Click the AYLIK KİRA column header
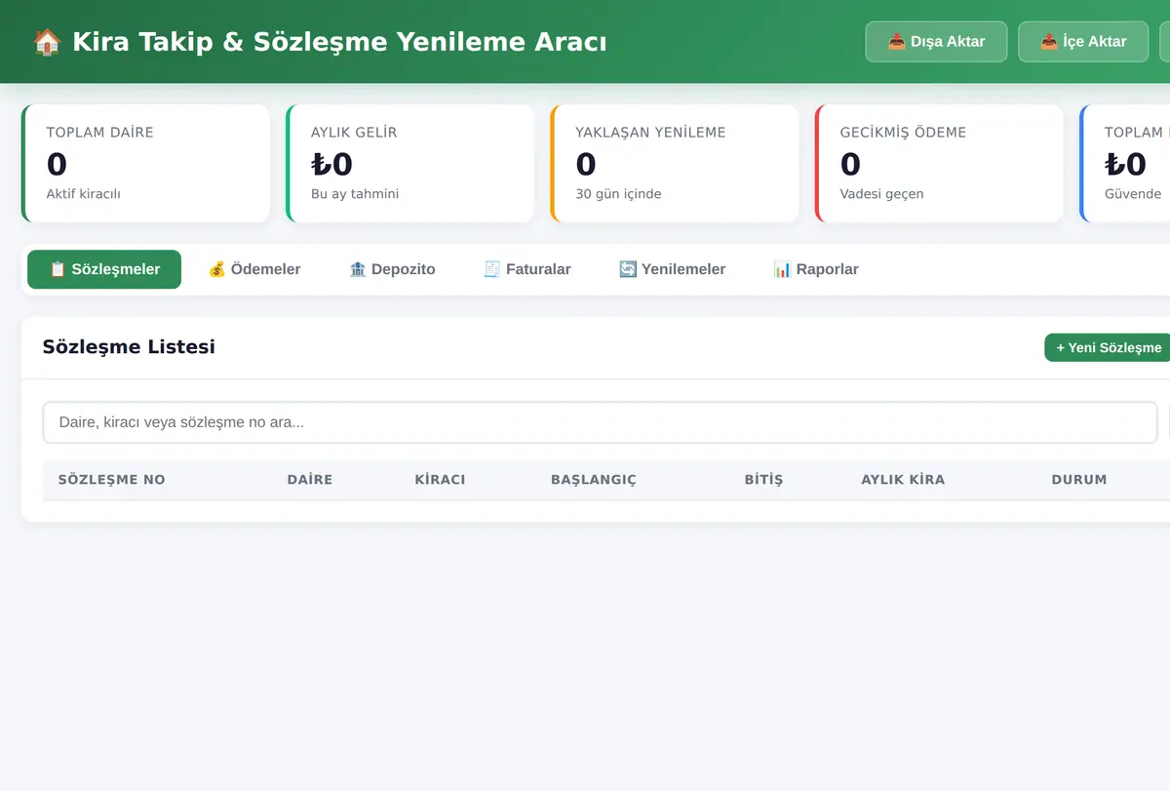This screenshot has height=791, width=1170. point(903,480)
